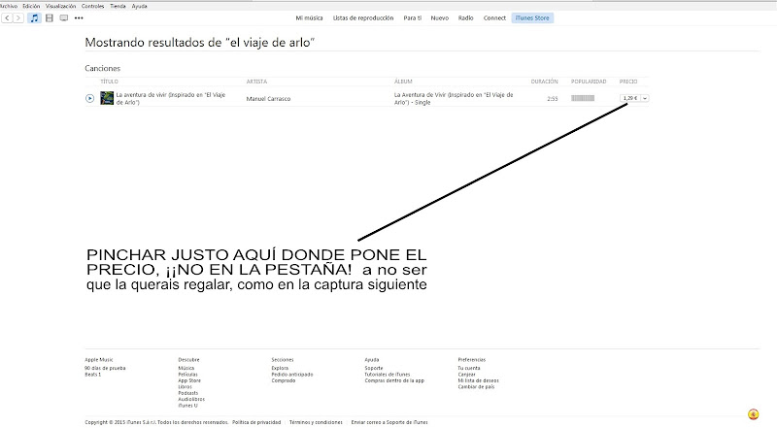
Task: Sort by the POPULARIDAD column header
Action: pyautogui.click(x=589, y=82)
